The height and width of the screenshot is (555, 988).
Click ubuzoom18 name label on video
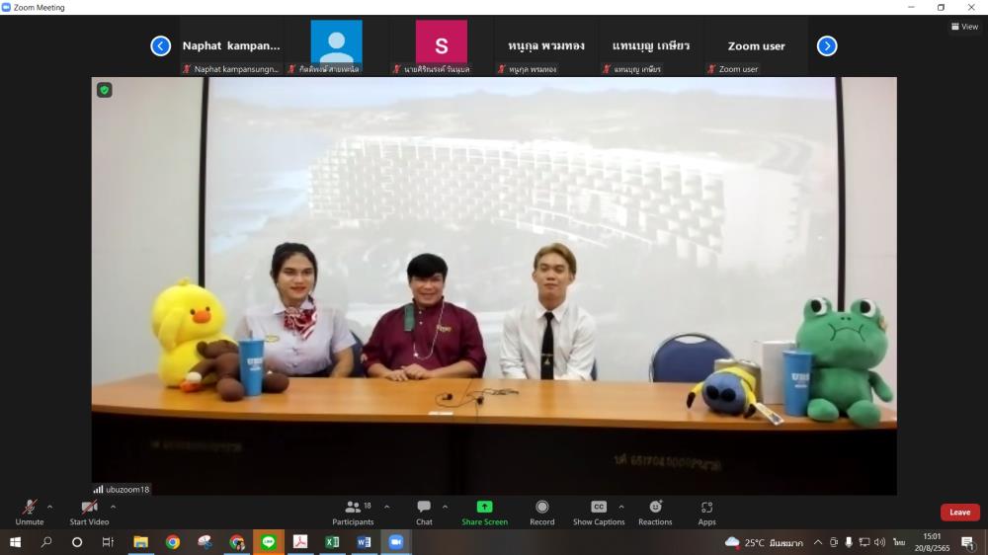point(122,490)
